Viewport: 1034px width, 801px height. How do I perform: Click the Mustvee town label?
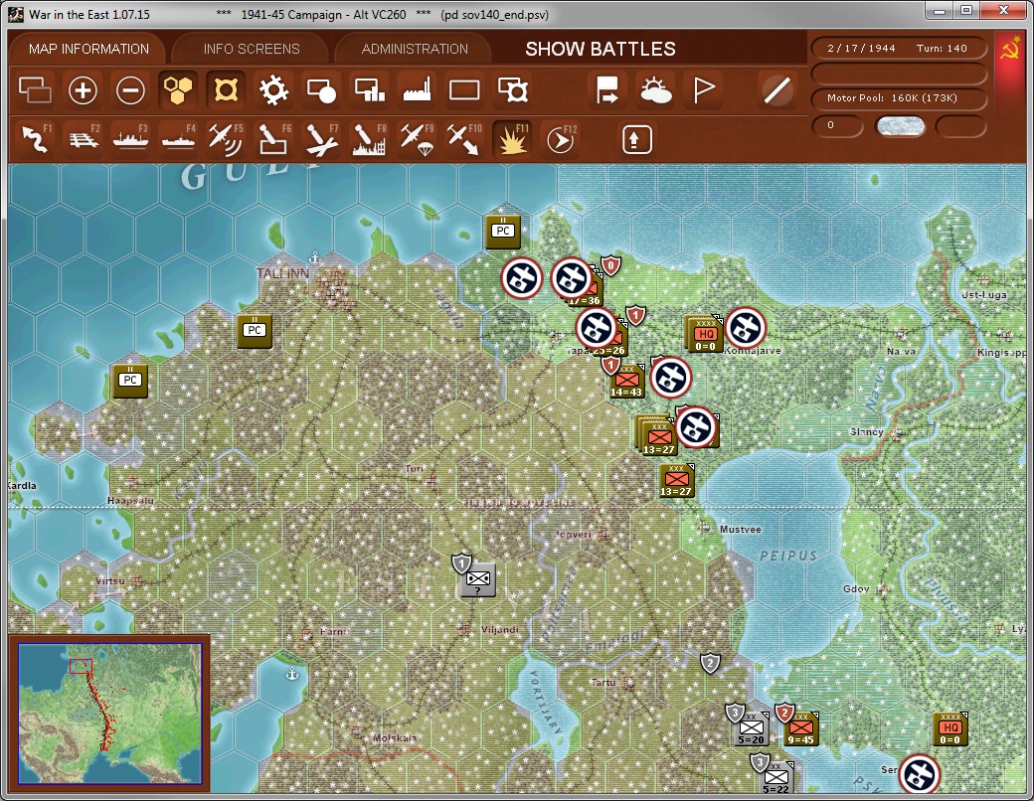740,530
